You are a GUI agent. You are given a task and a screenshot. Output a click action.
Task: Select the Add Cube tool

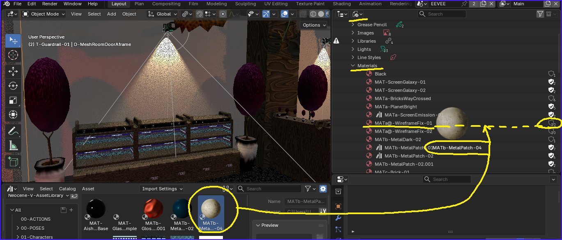(13, 162)
